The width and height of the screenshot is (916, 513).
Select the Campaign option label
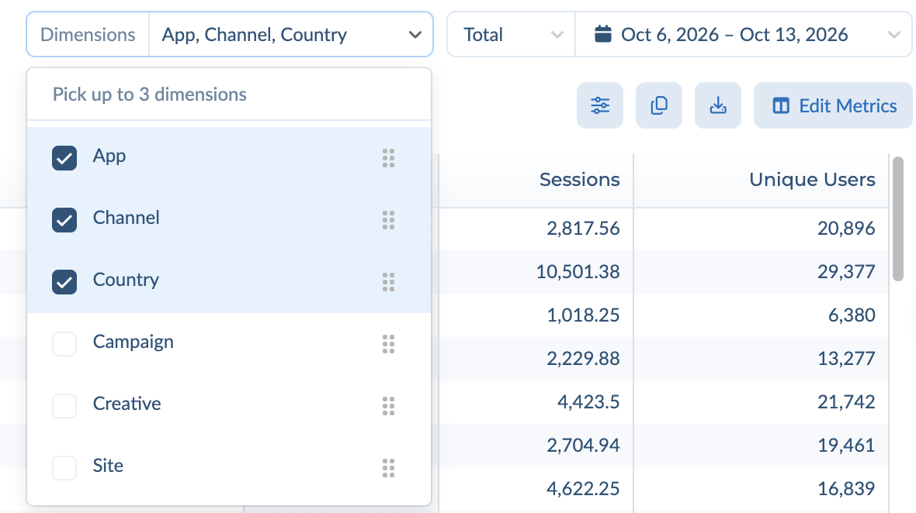[x=134, y=342]
